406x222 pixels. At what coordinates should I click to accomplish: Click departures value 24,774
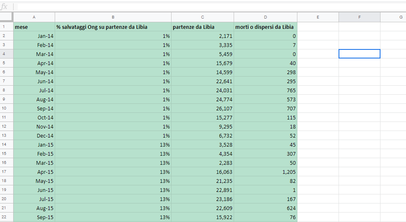tap(202, 99)
